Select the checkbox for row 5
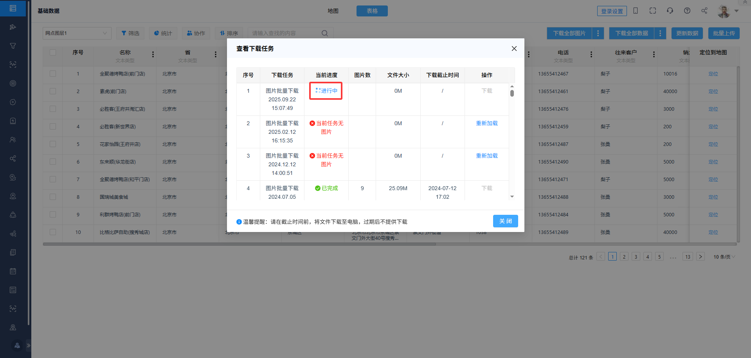The image size is (751, 358). coord(53,144)
